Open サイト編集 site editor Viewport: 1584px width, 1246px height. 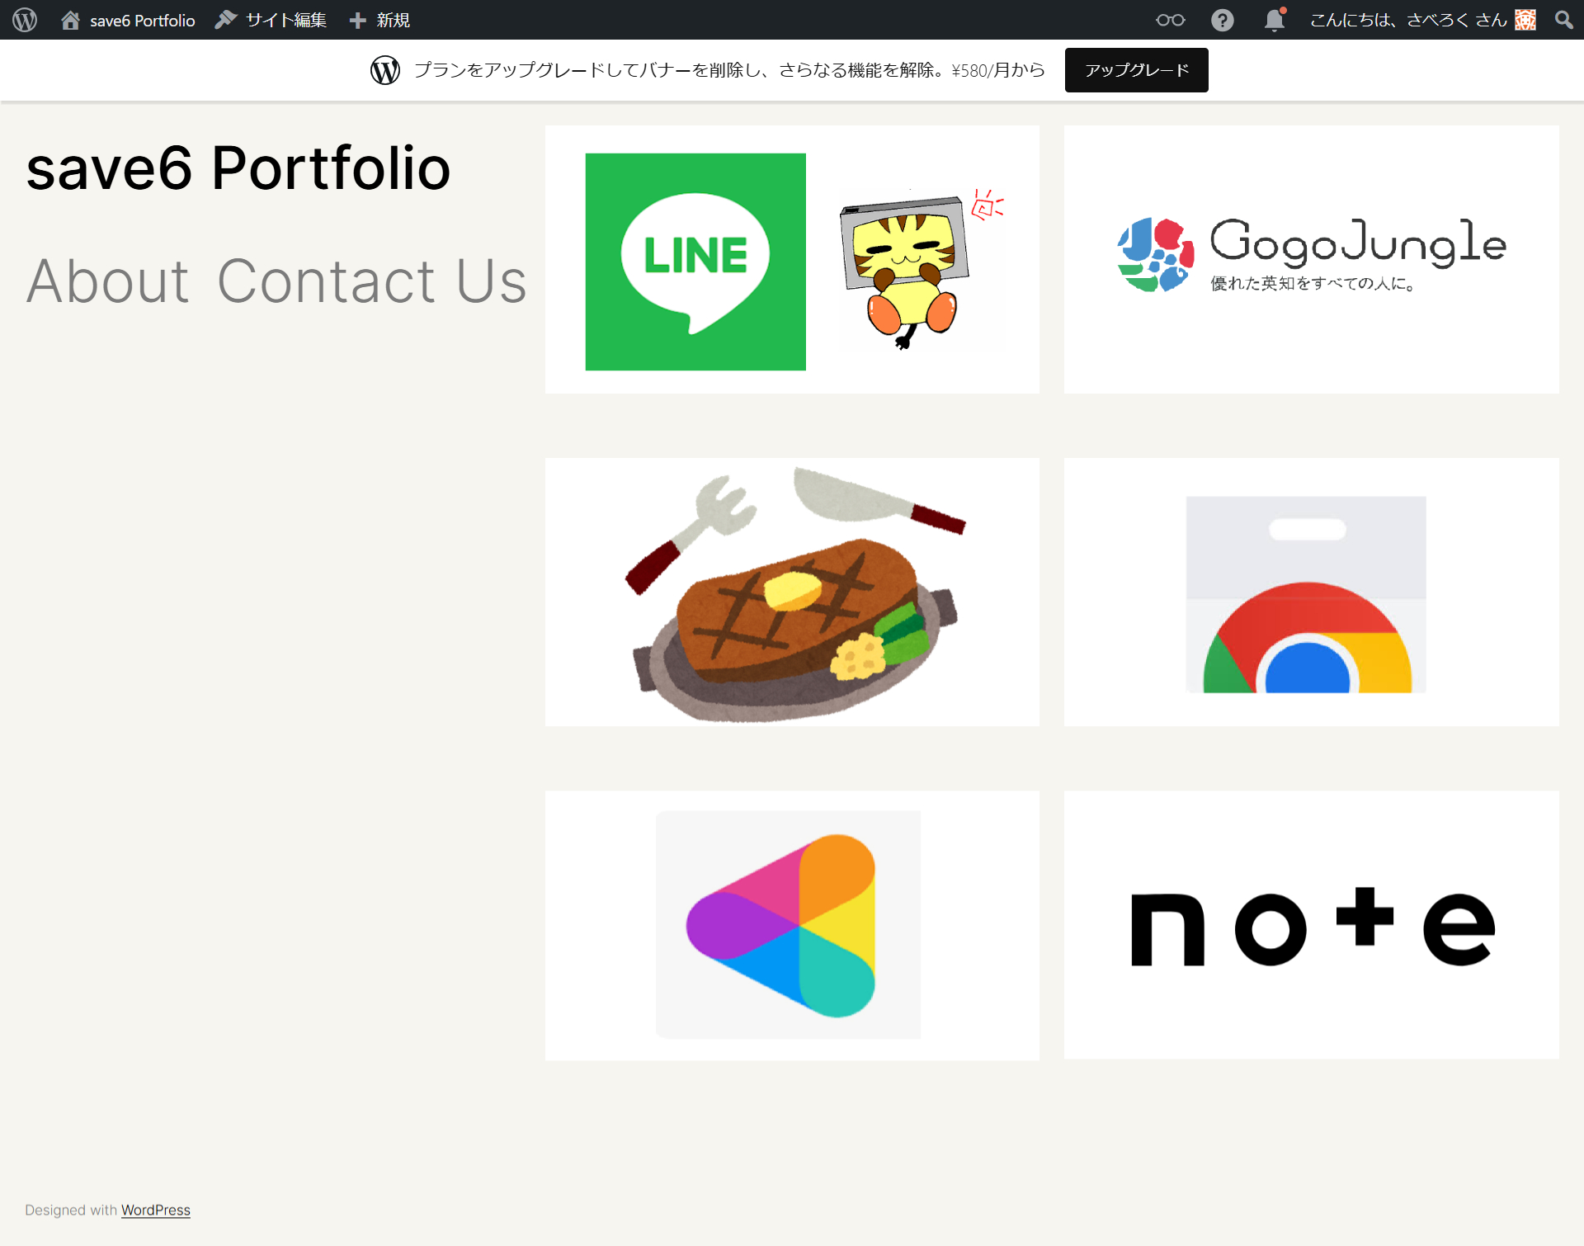pos(286,20)
